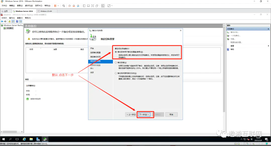
Task: Toggle the thumbnail bar icon in VMware
Action: (88, 6)
